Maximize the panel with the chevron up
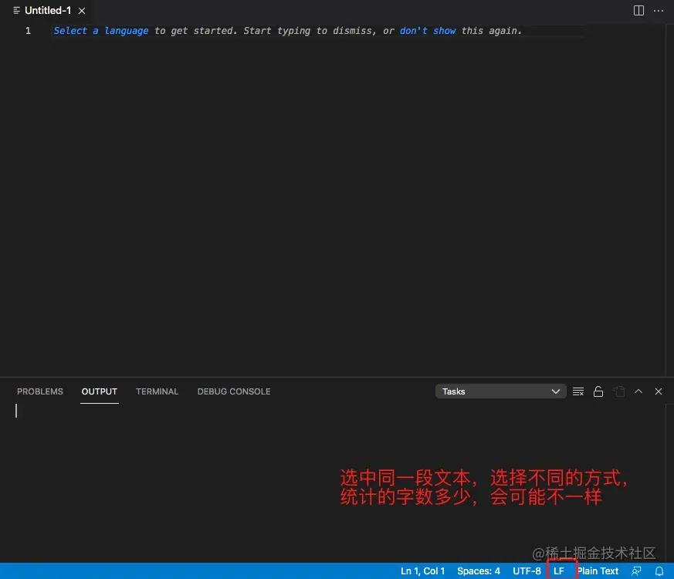674x579 pixels. (x=638, y=391)
